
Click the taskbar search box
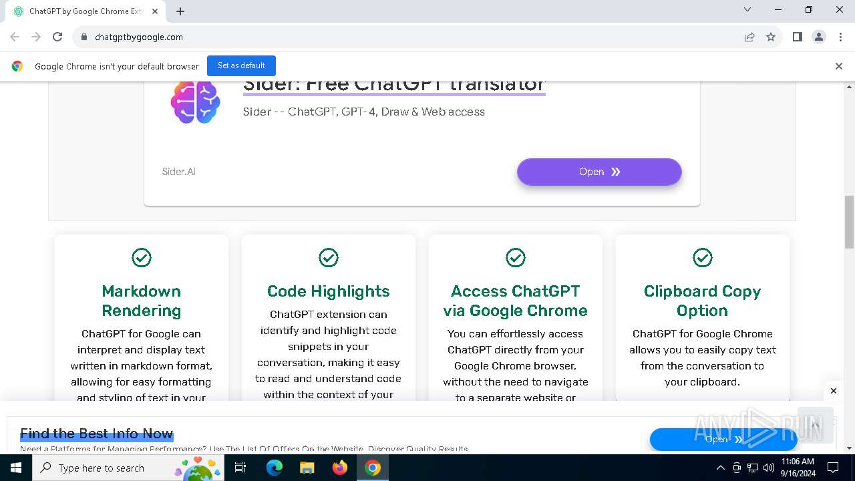[128, 468]
